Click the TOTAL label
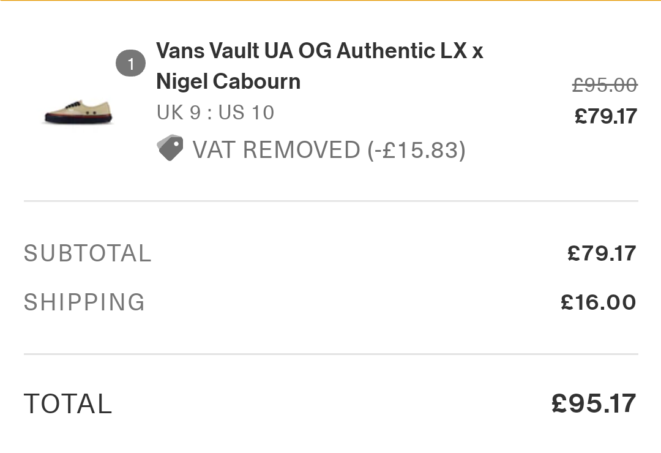Screen dimensions: 661x453 [x=68, y=404]
